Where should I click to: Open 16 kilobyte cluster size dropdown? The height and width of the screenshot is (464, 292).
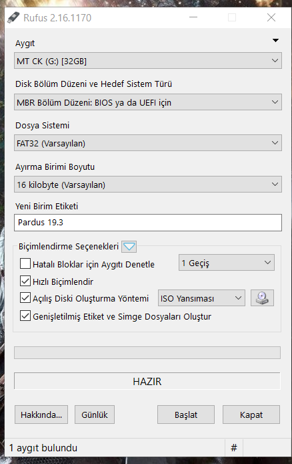click(148, 185)
